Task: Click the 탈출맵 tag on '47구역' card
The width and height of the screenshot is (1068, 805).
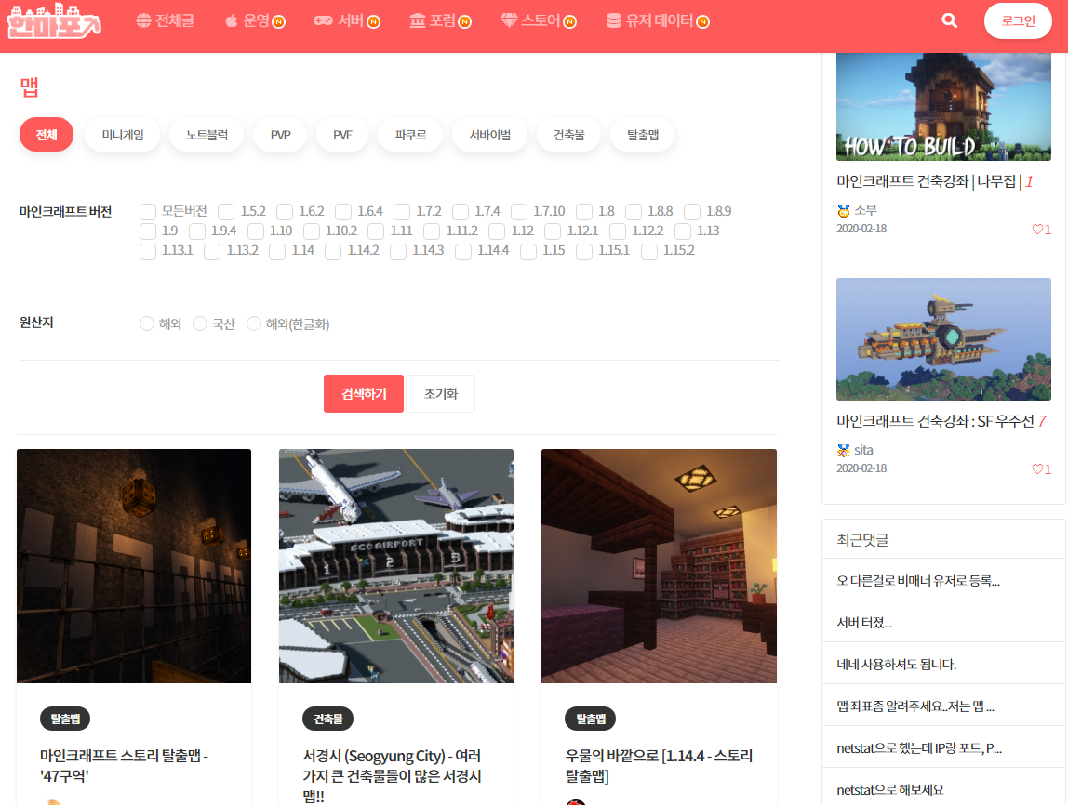Action: point(65,719)
